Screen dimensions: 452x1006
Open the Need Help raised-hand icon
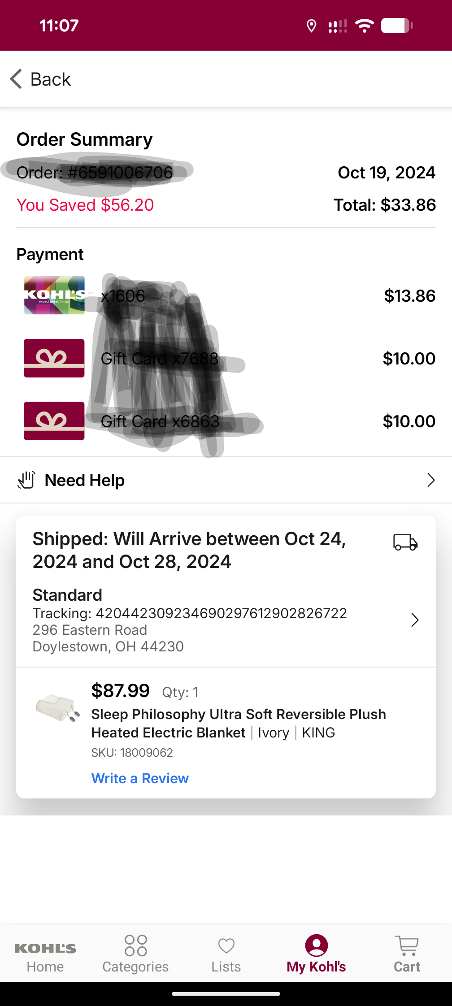(x=26, y=480)
